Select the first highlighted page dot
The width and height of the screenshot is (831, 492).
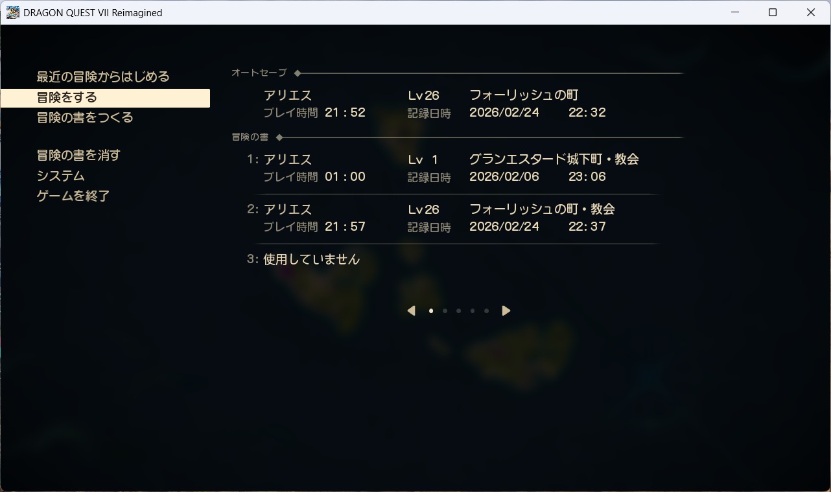coord(431,311)
